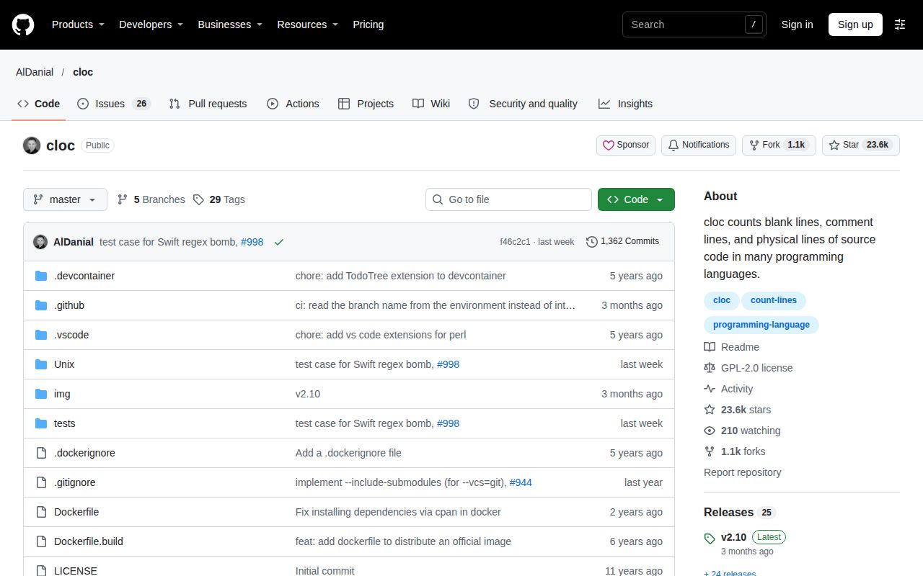This screenshot has width=923, height=576.
Task: Expand the Developers dropdown menu
Action: point(151,24)
